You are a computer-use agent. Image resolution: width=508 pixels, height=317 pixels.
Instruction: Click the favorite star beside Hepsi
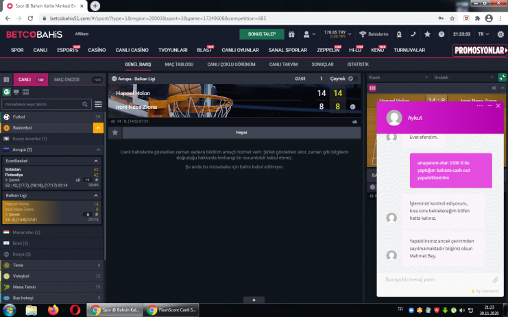pos(115,132)
